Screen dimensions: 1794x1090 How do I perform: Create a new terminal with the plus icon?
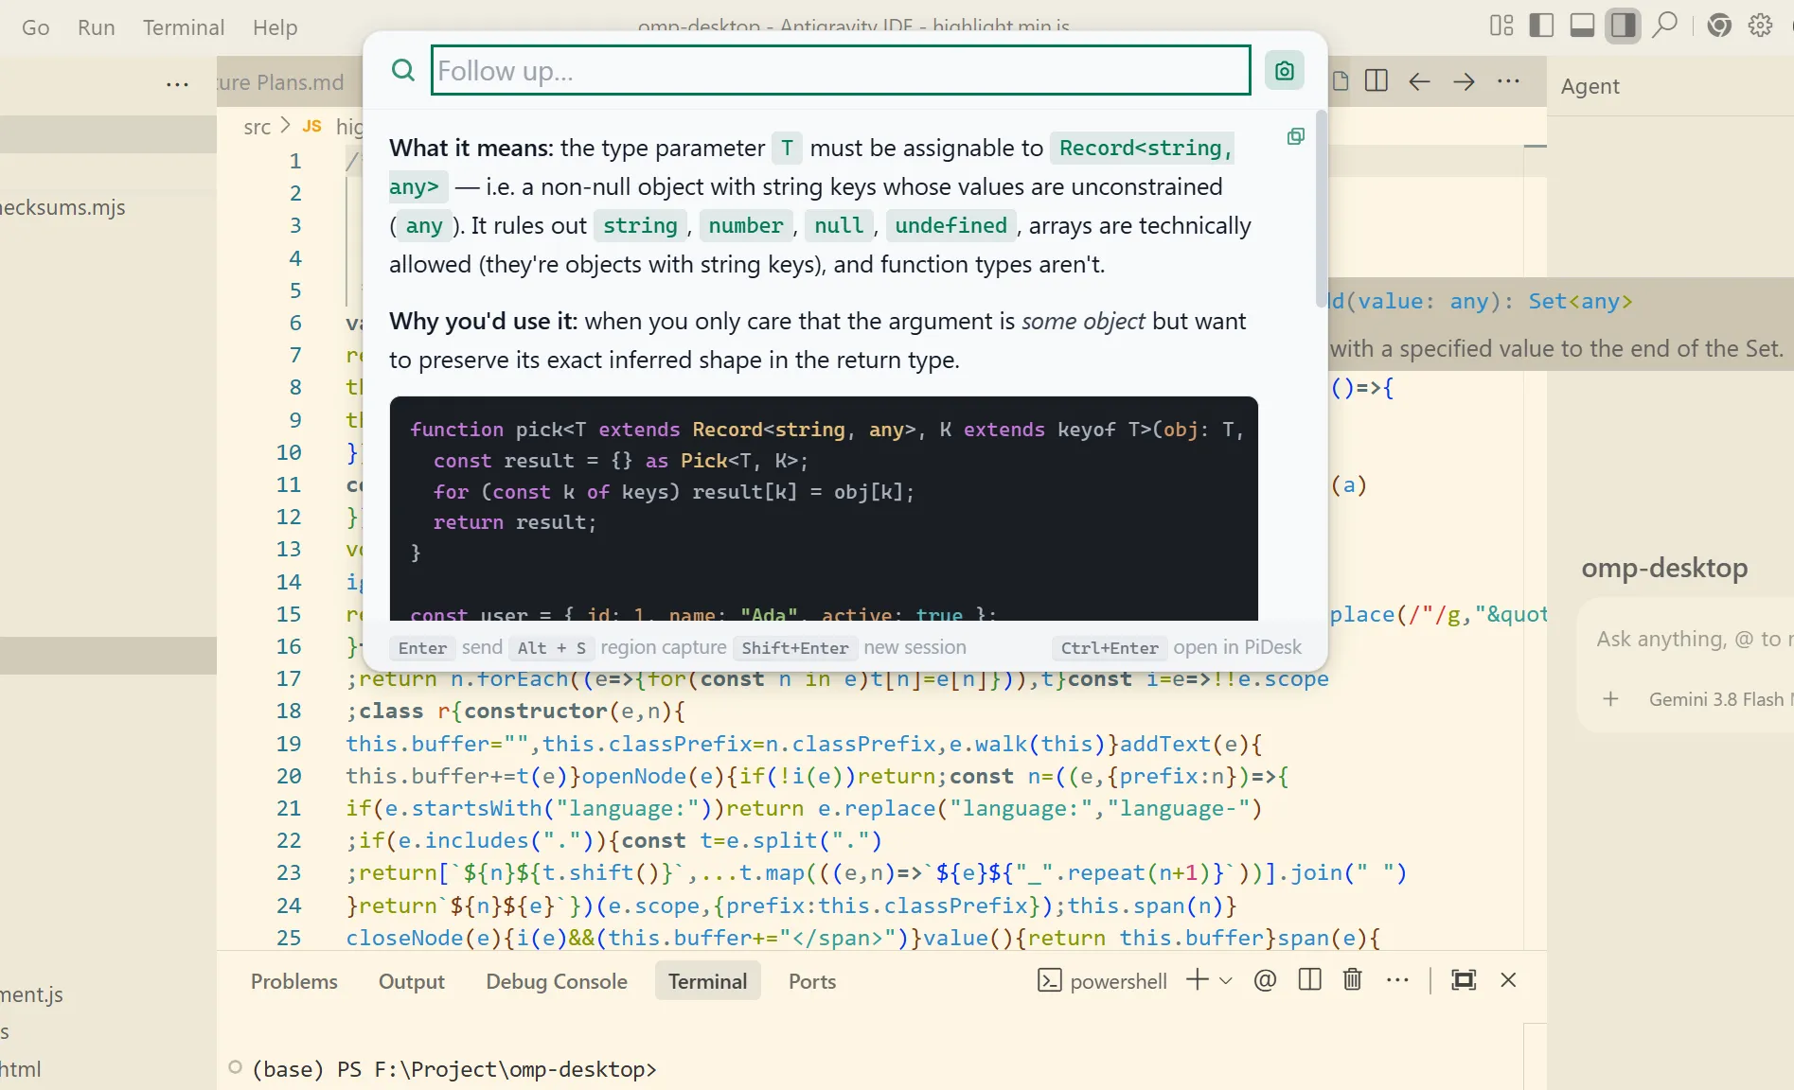pyautogui.click(x=1197, y=979)
